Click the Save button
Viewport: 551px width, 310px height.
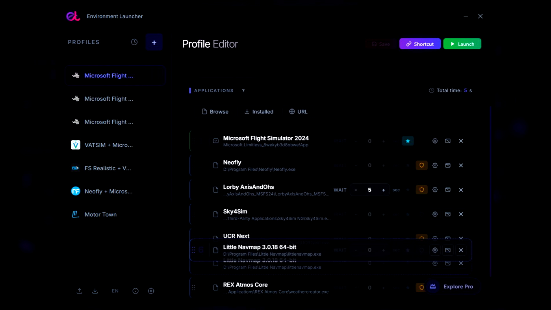pos(381,44)
